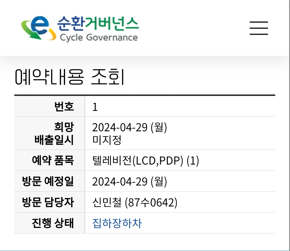Screen dimensions: 290x251
Task: Select the 방문 담당자 row label
Action: 48,202
